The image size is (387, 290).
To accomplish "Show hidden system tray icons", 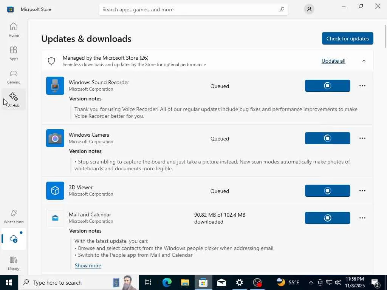I will tap(311, 282).
